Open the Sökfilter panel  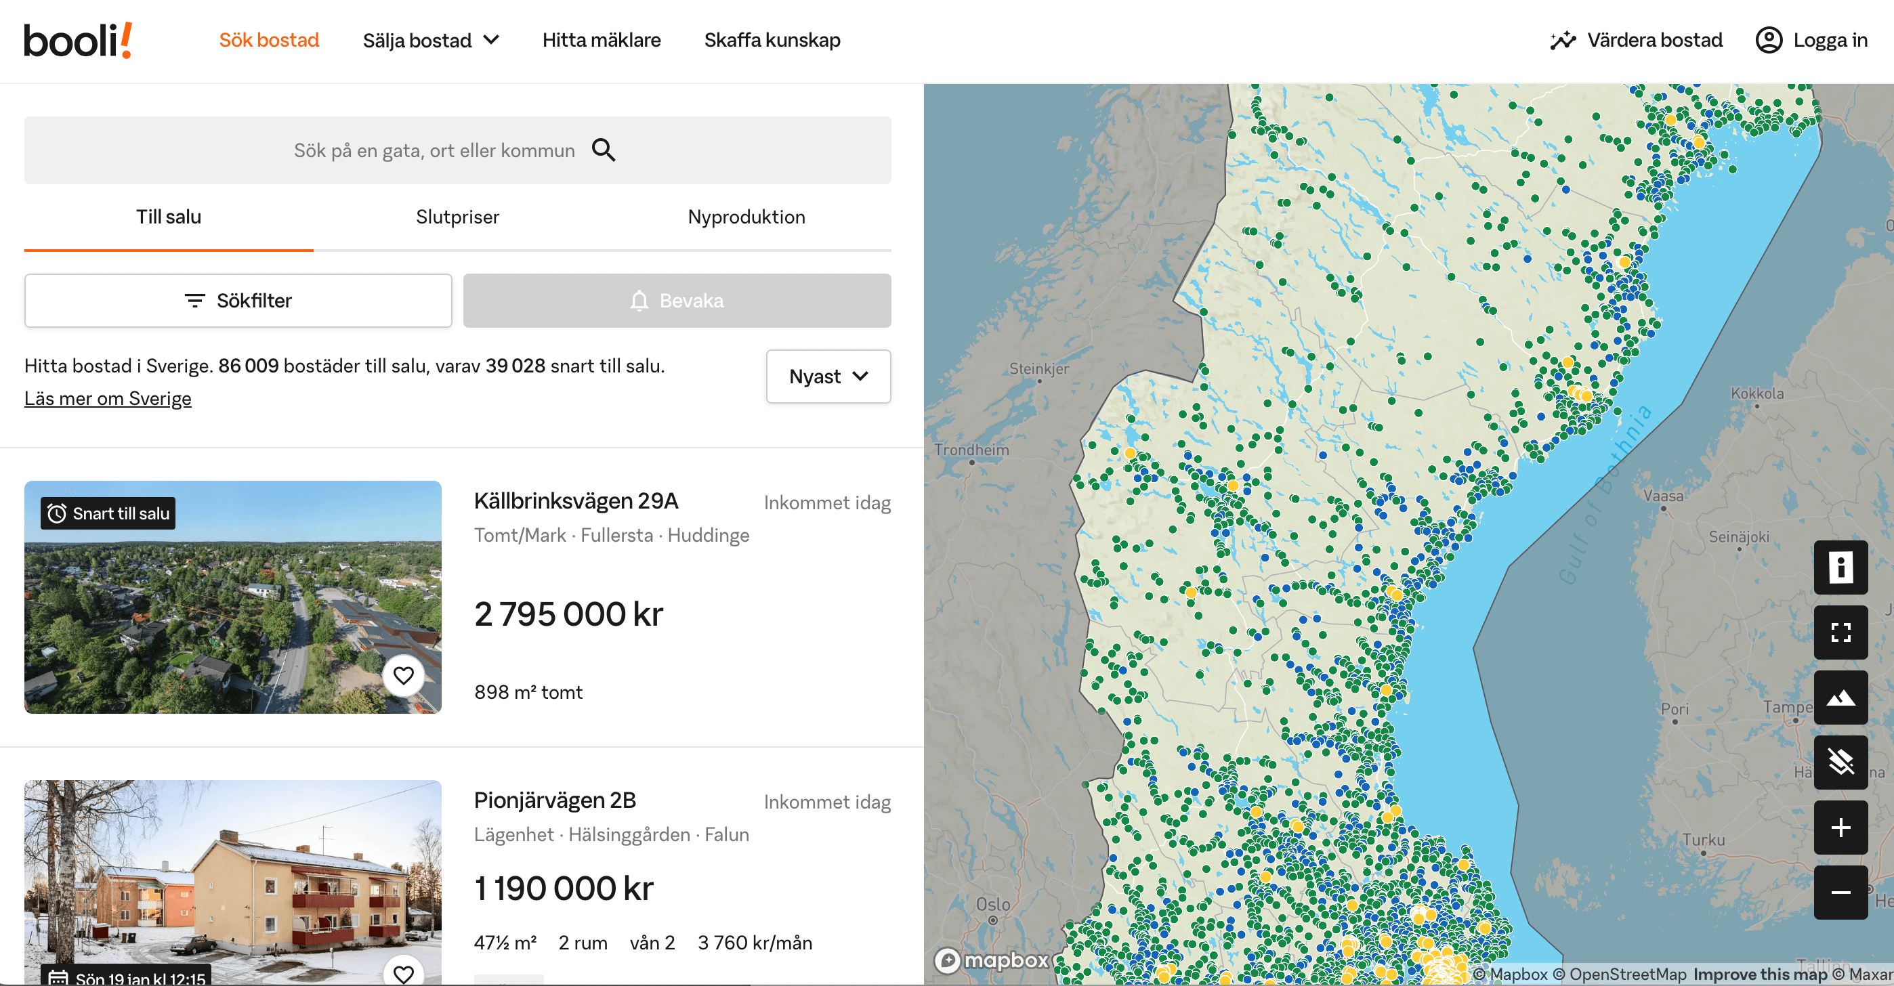coord(238,301)
